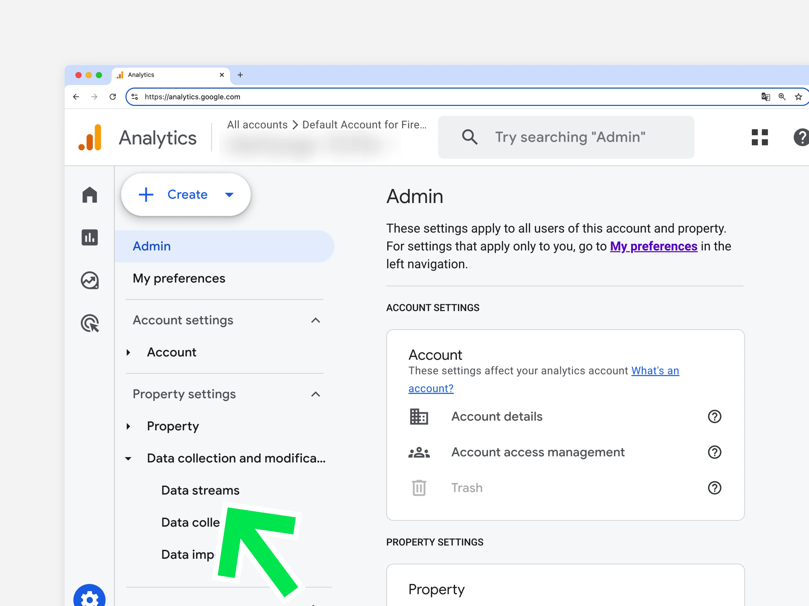Bookmark this page with star icon
Viewport: 809px width, 606px height.
(x=798, y=97)
